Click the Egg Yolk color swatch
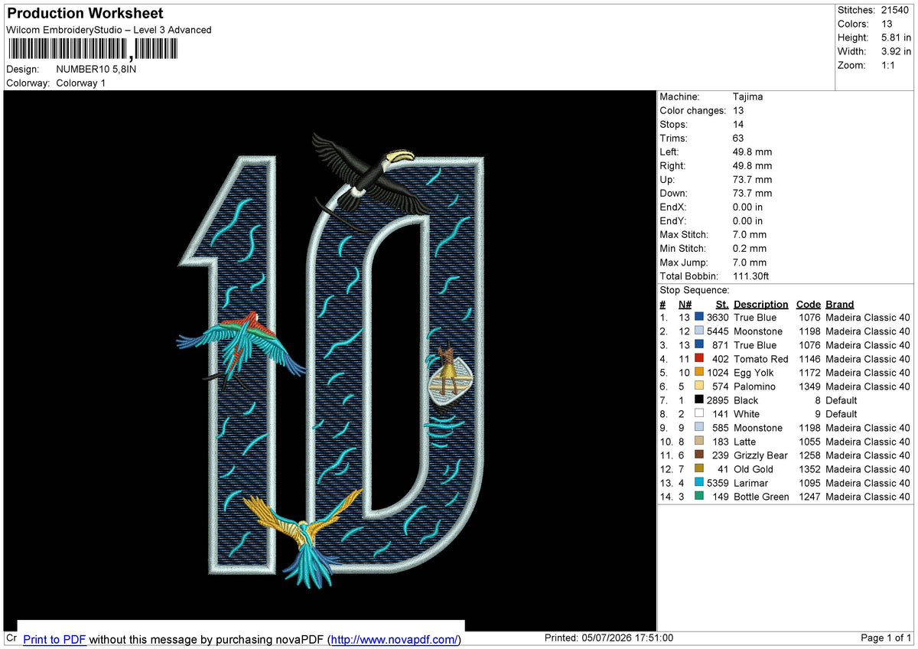This screenshot has width=918, height=649. point(699,372)
